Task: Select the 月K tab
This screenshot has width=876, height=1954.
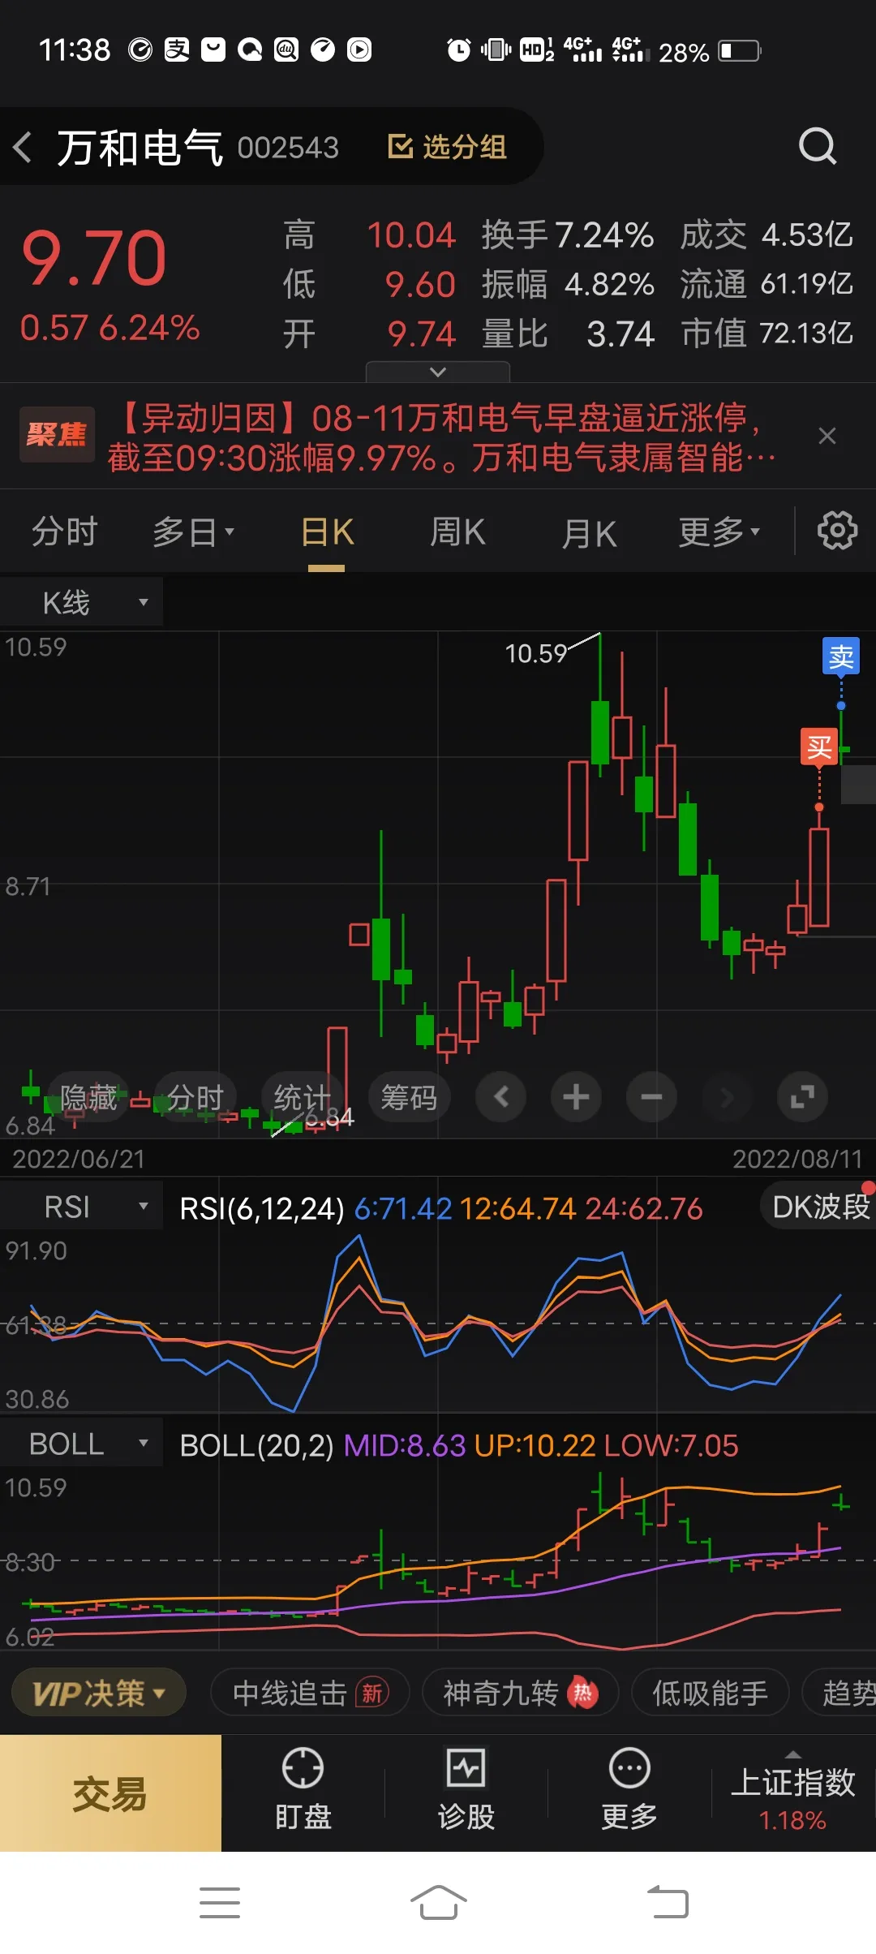Action: [x=590, y=533]
